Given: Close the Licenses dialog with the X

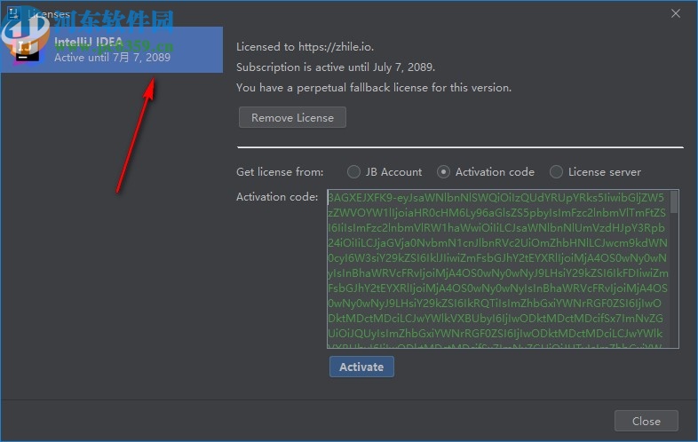Looking at the screenshot, I should click(x=676, y=14).
